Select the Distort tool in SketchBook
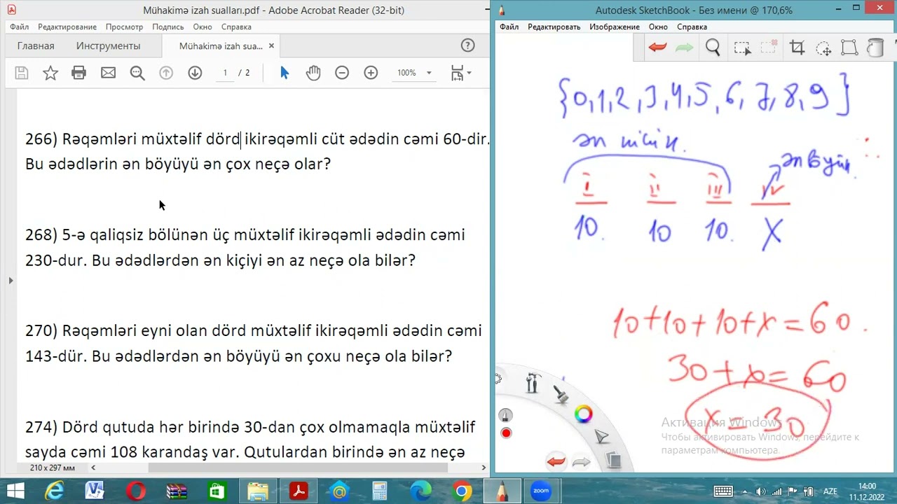 (x=849, y=48)
